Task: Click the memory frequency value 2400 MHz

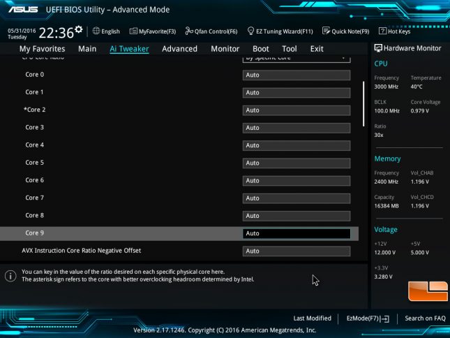Action: pyautogui.click(x=386, y=182)
